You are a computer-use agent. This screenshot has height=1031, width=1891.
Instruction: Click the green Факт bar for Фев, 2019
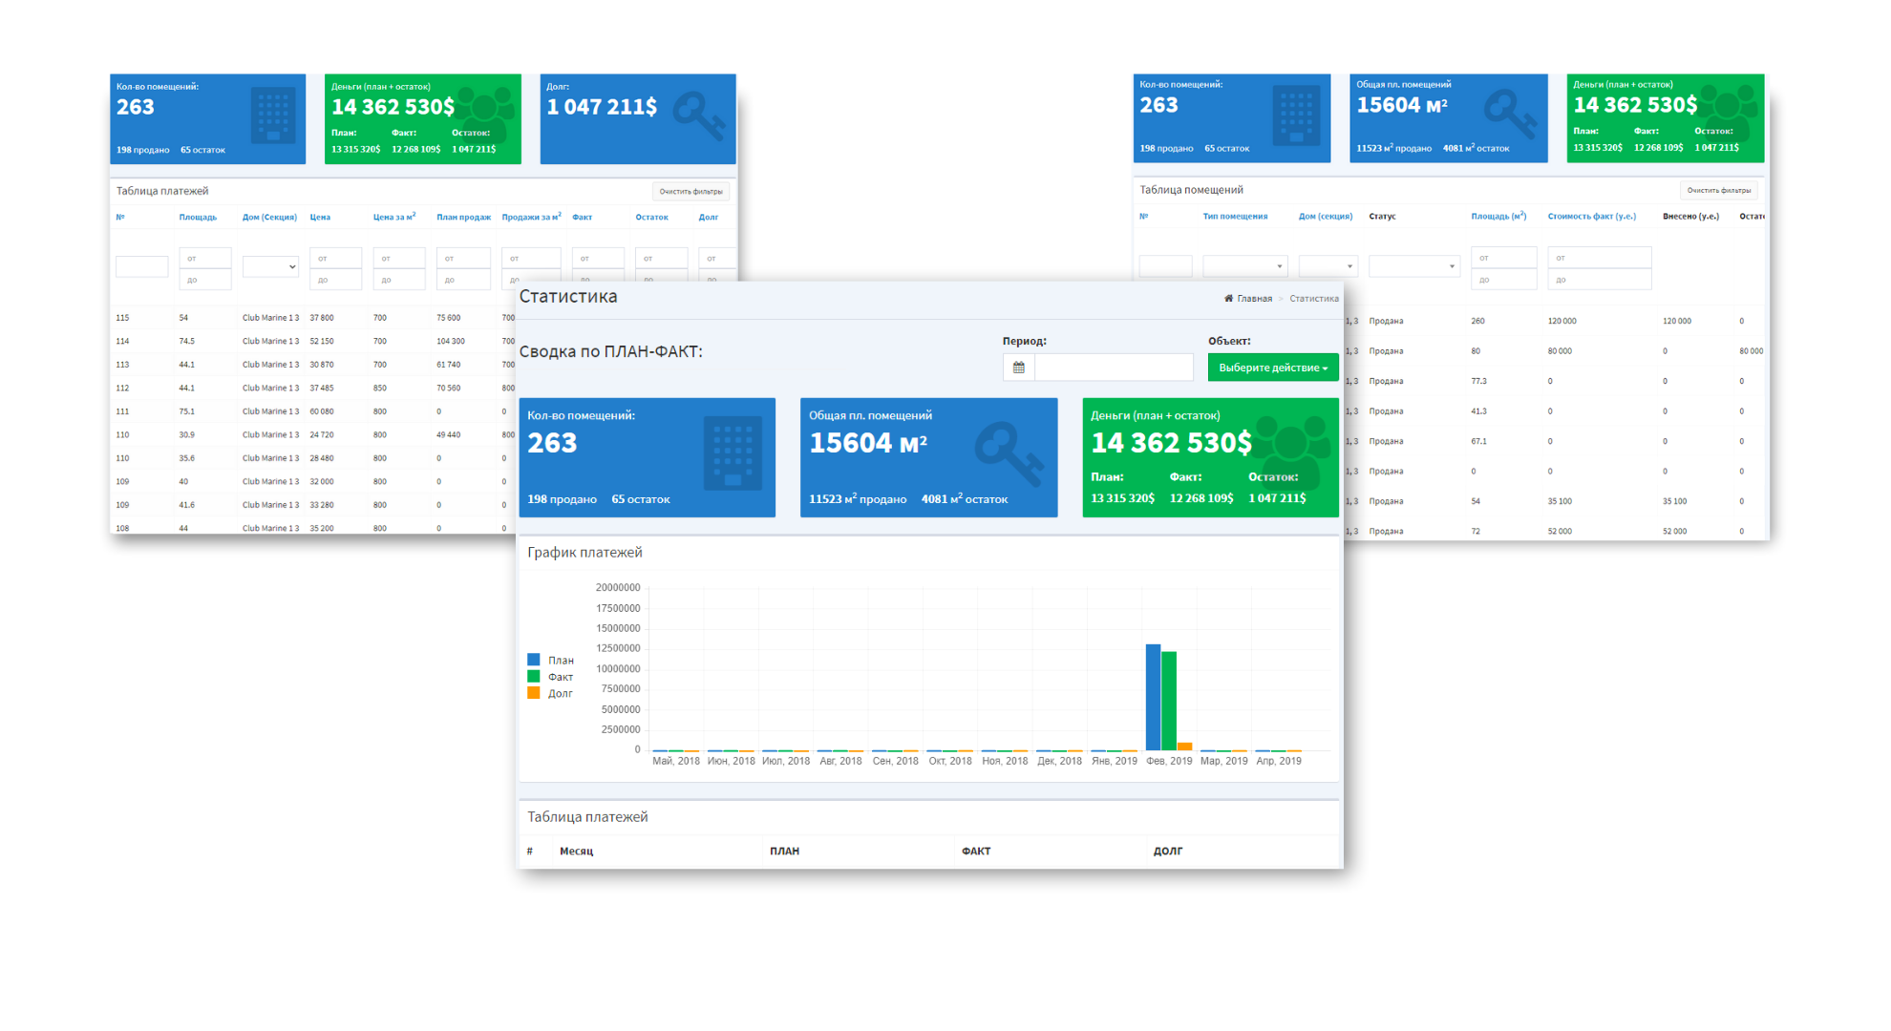tap(1169, 701)
